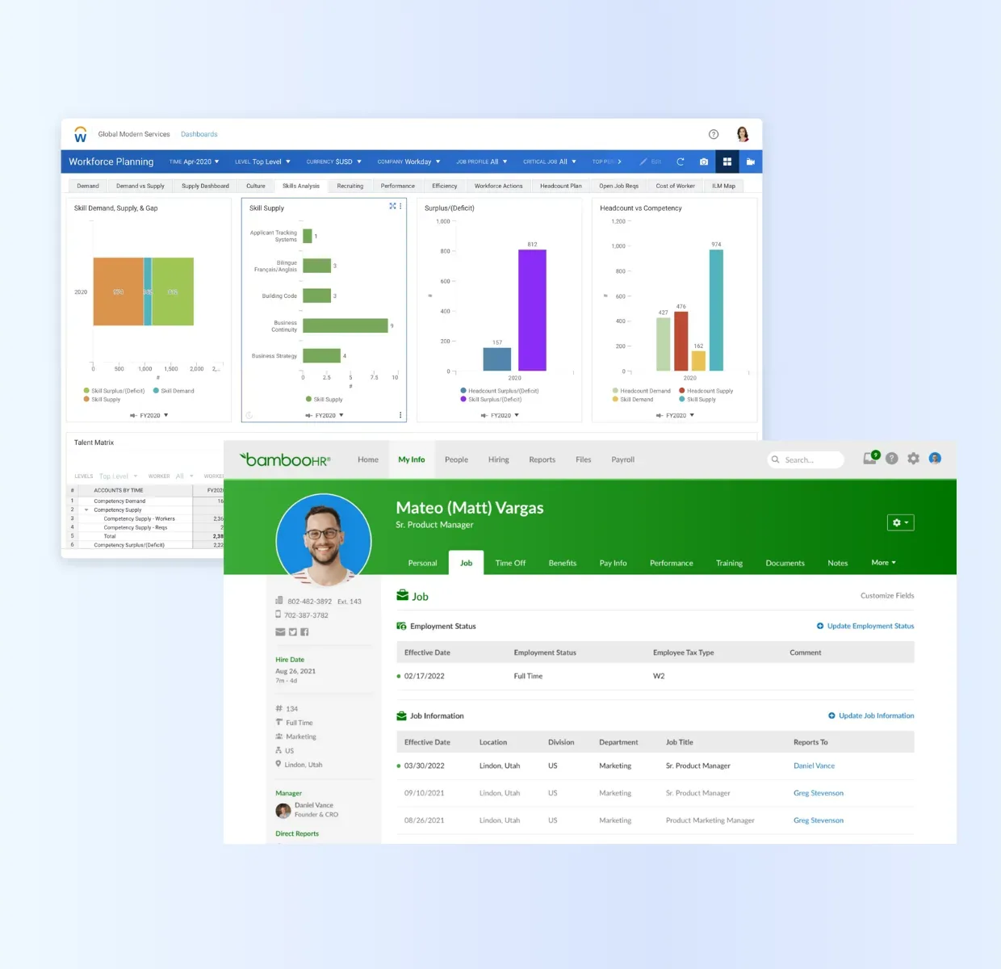The image size is (1001, 969).
Task: Open Daniel Vance Reports To link
Action: [x=814, y=766]
